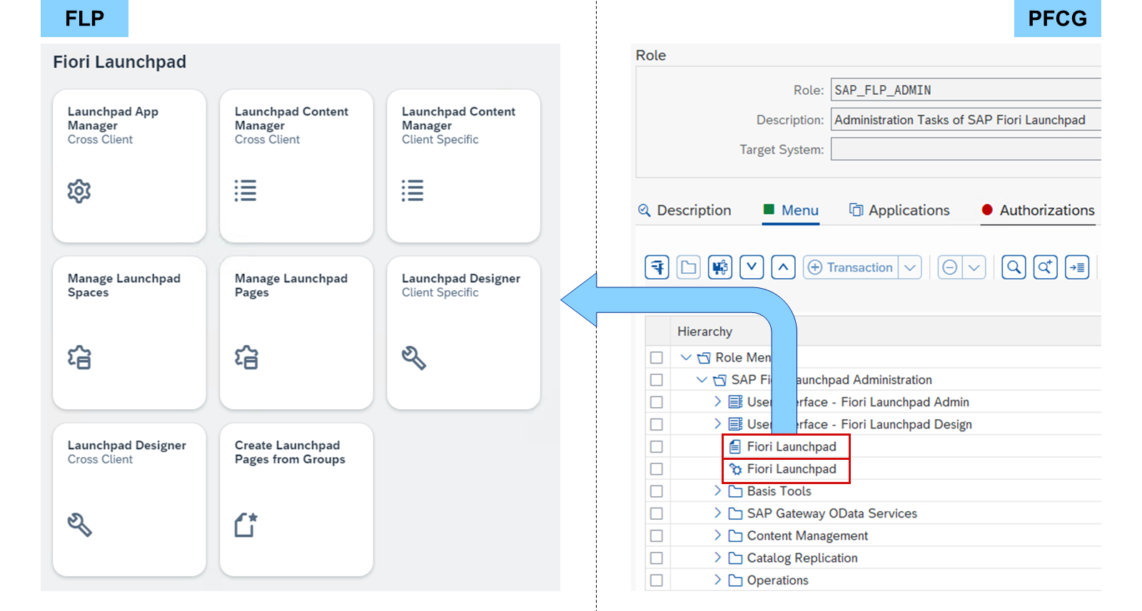Image resolution: width=1142 pixels, height=611 pixels.
Task: Expand the Operations folder
Action: [717, 580]
